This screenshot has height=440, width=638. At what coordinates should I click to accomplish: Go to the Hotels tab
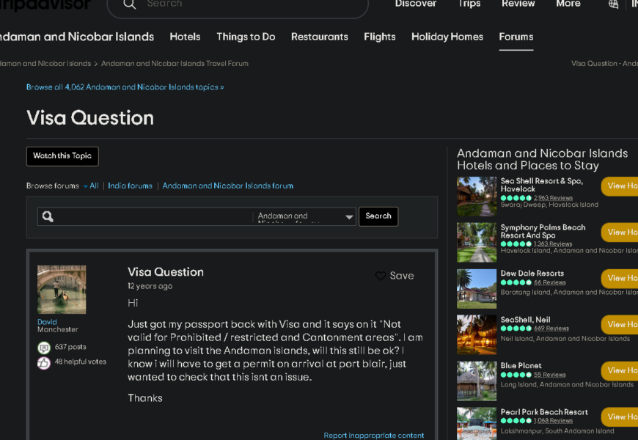click(x=185, y=37)
